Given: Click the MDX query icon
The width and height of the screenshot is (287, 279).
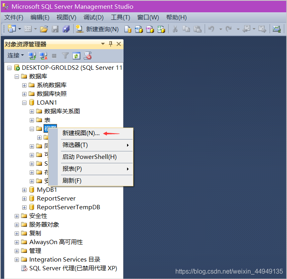Looking at the screenshot, I should click(x=139, y=29).
